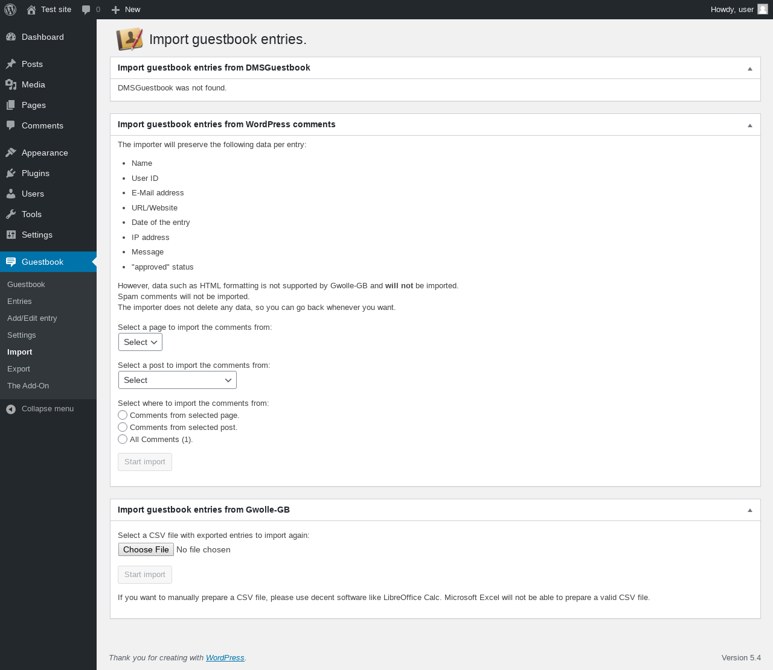This screenshot has height=670, width=773.
Task: Click the Posts pushpin icon
Action: pos(11,64)
